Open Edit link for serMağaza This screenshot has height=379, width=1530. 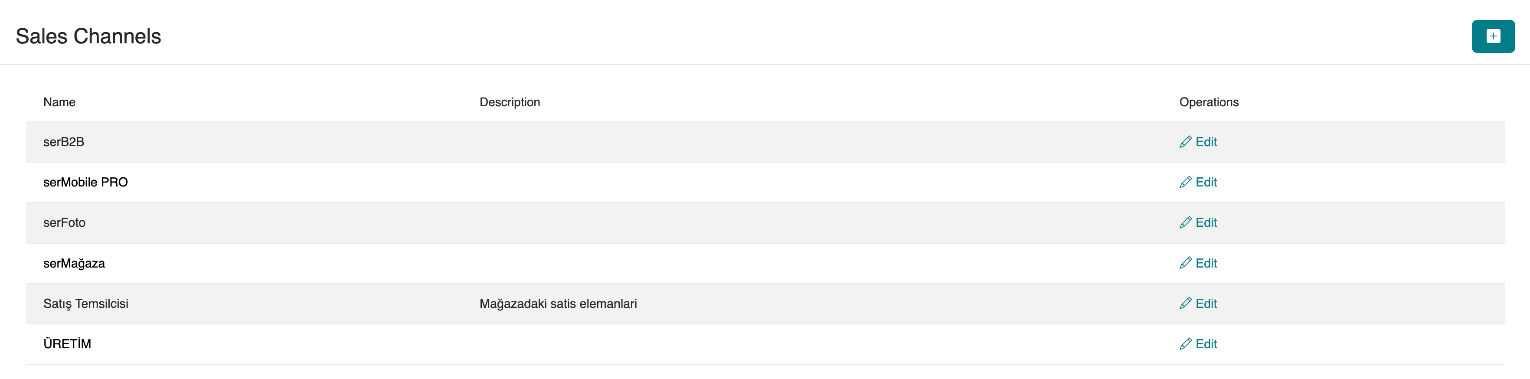pyautogui.click(x=1206, y=263)
